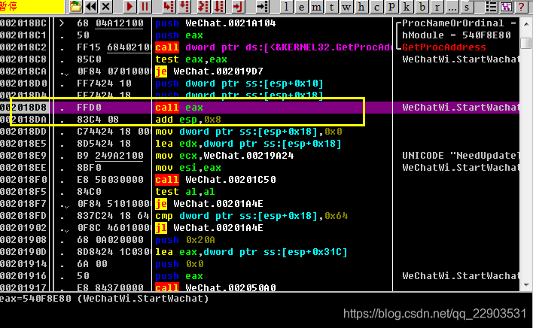Open Handles window via 'h' button
The height and width of the screenshot is (328, 533).
[361, 7]
